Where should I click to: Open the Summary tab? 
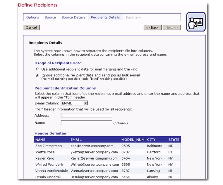(133, 17)
